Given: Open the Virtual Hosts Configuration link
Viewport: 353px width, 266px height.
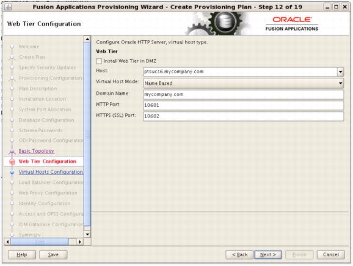Looking at the screenshot, I should 51,172.
